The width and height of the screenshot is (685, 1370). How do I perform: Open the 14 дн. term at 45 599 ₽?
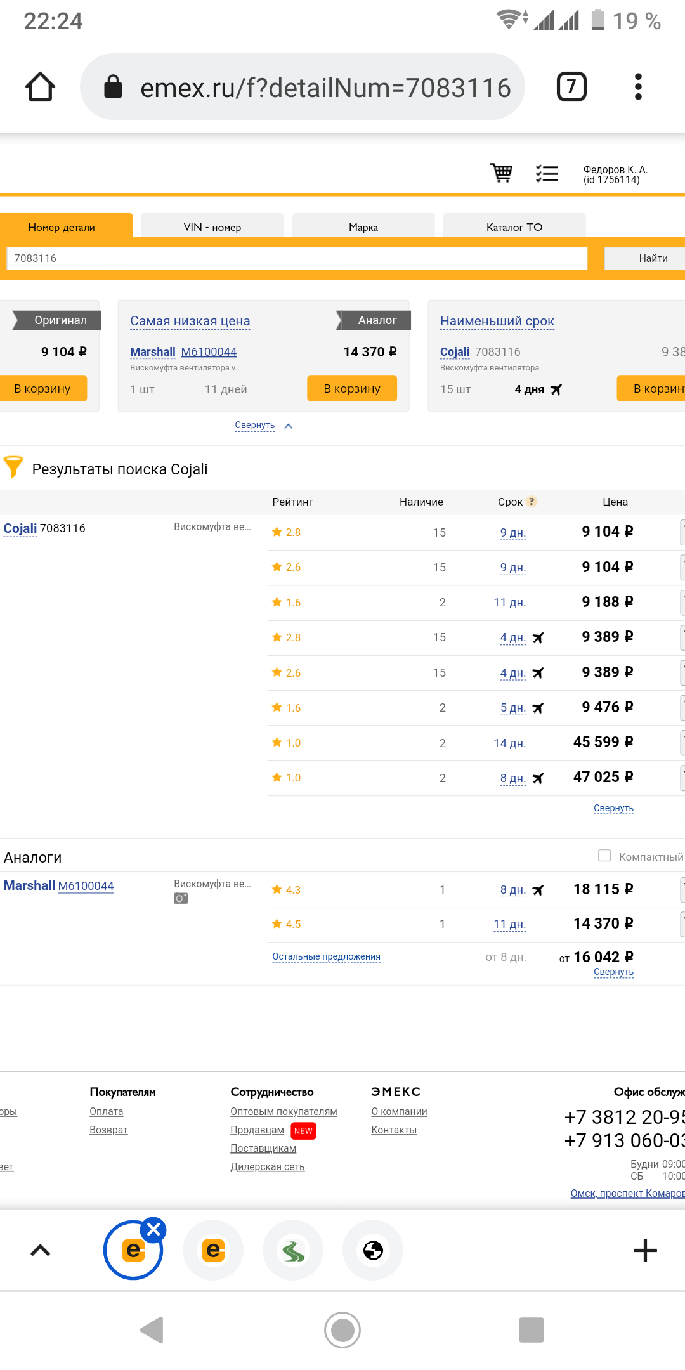coord(510,743)
